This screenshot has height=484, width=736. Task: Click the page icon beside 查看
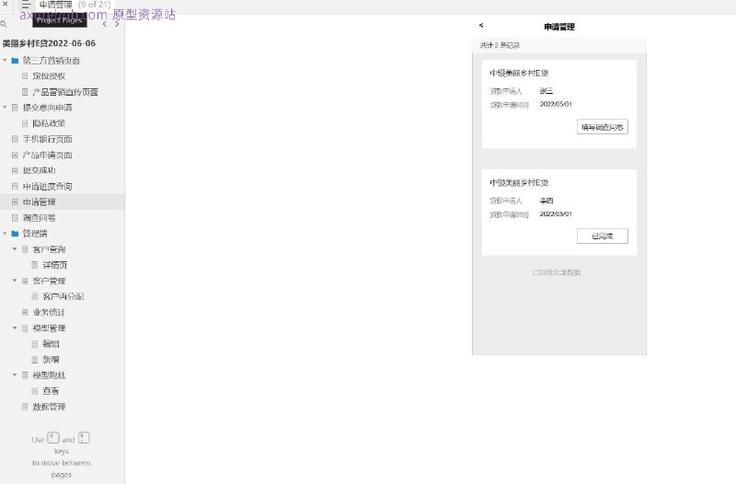click(35, 391)
